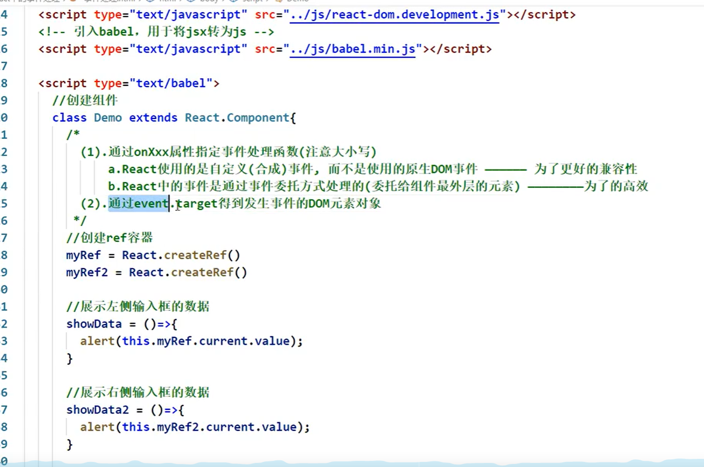Click the closing '</script>' after react-dom.development.js
The width and height of the screenshot is (704, 467).
(545, 15)
